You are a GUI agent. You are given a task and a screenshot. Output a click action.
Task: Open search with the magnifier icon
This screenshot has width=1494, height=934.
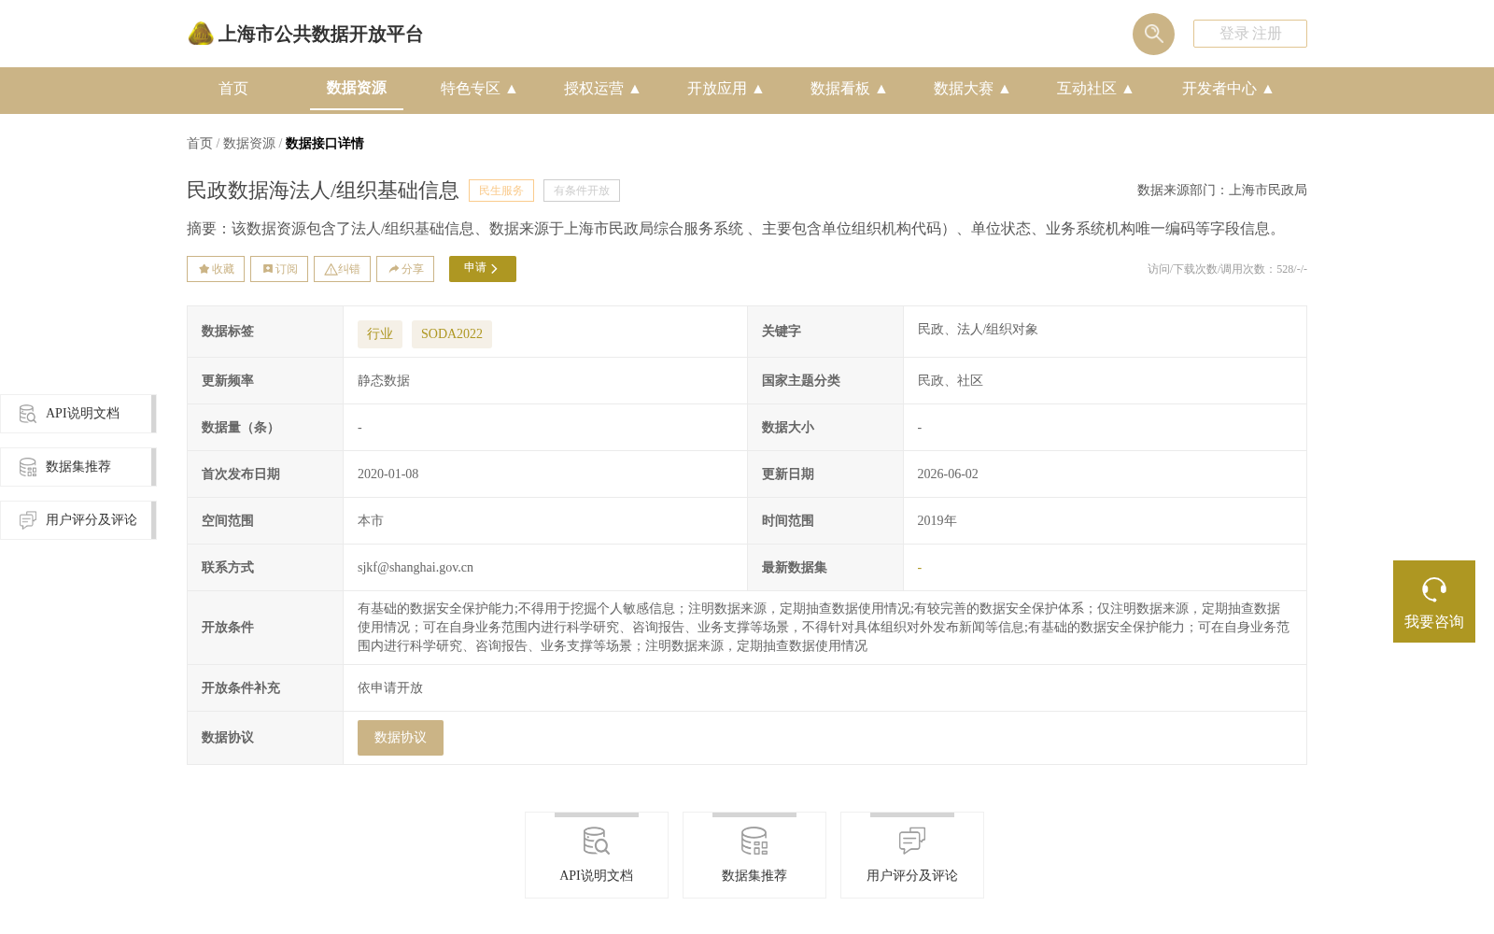pyautogui.click(x=1153, y=34)
